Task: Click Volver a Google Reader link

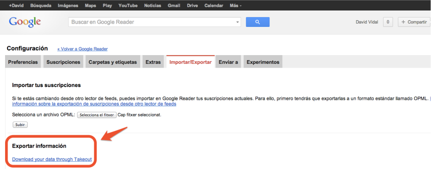Action: [x=82, y=49]
